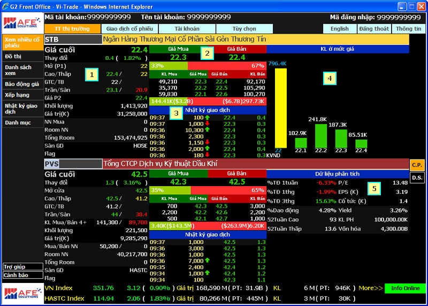Click the AFE Solutions logo at bottom left

(22, 294)
